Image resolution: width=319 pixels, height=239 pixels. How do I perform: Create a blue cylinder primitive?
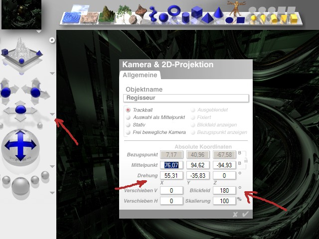[x=185, y=17]
